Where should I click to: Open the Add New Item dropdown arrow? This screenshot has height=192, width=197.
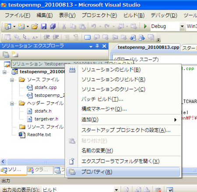[28, 27]
